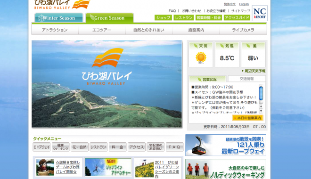Screen dimensions: 311x179
Task: Select the 交通情報 tab
Action: click(247, 79)
